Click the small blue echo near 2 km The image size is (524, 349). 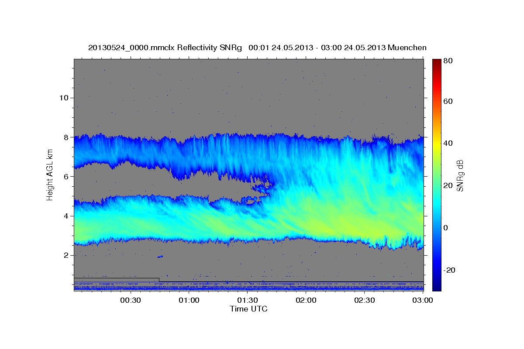[160, 257]
